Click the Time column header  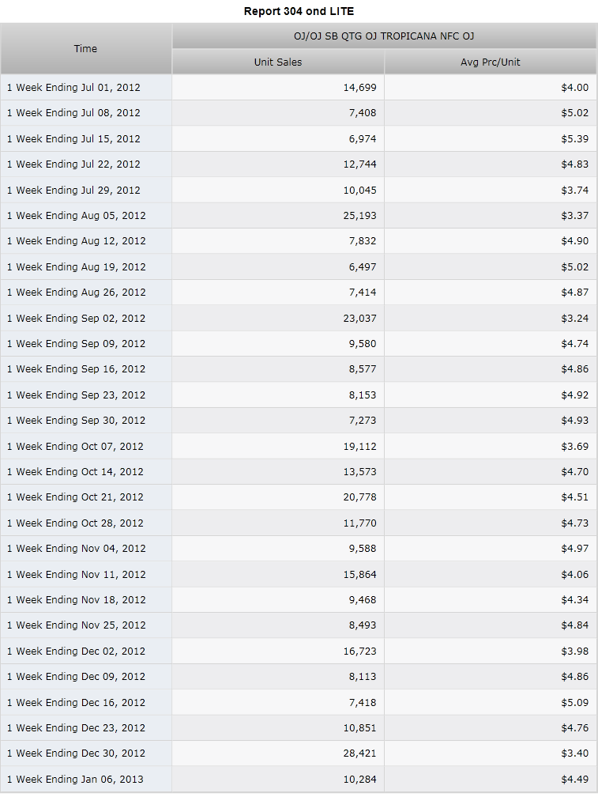(86, 49)
